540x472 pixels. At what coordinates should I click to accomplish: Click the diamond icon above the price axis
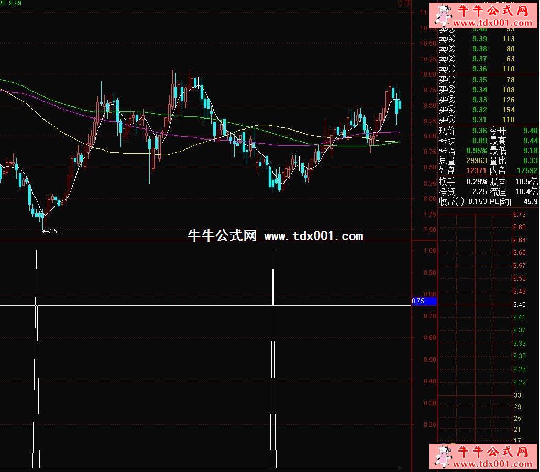click(401, 3)
